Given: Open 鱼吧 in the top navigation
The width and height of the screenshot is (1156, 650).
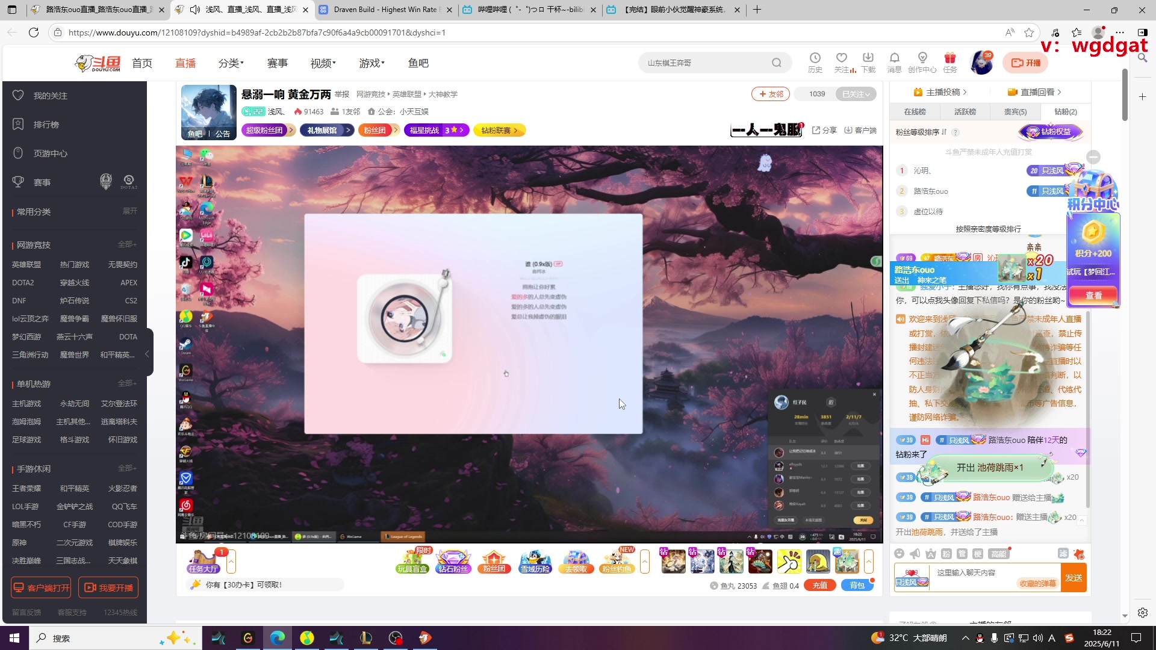Looking at the screenshot, I should (418, 63).
